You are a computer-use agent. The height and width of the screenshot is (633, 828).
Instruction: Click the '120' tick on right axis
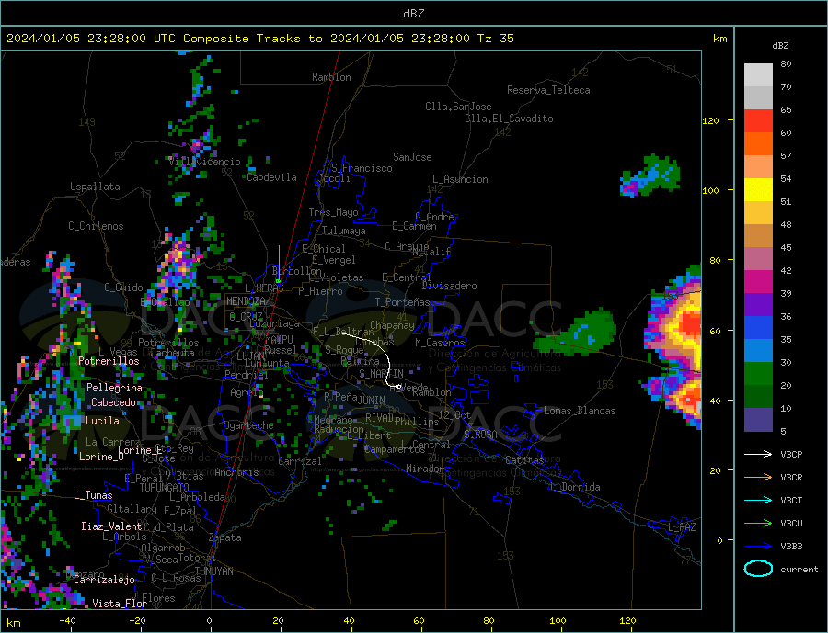[x=711, y=120]
